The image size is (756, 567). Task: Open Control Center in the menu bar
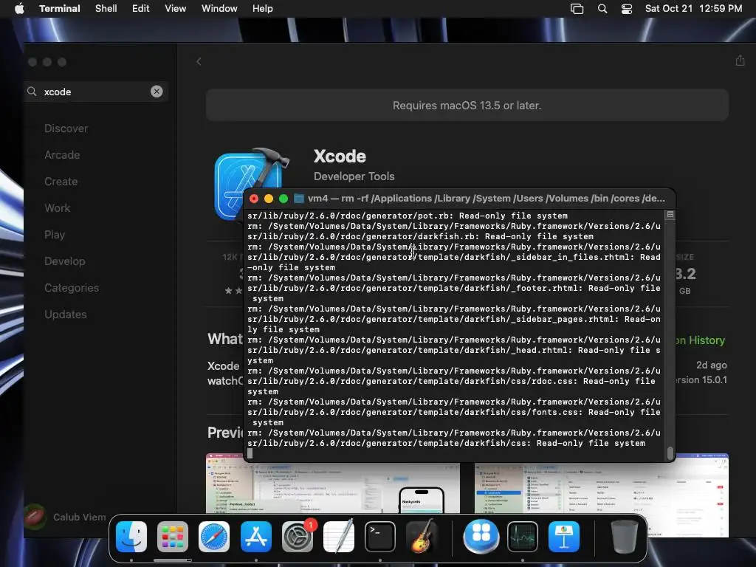[627, 9]
